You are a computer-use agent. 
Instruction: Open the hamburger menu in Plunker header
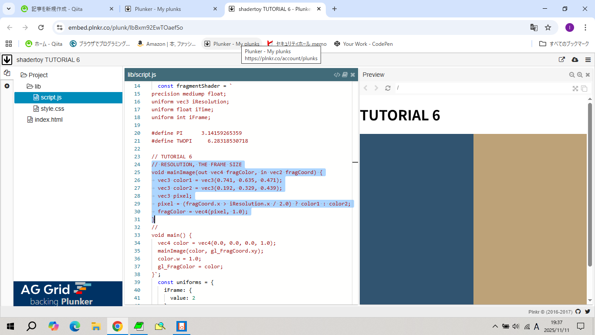[x=588, y=60]
